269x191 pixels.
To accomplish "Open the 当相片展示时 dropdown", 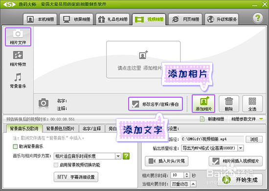I will coord(183,184).
